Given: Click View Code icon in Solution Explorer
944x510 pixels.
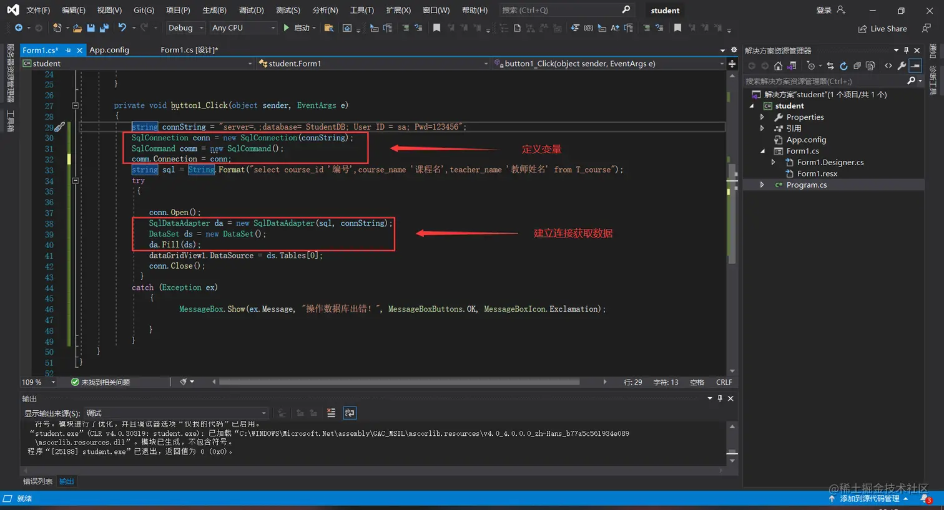Looking at the screenshot, I should 888,66.
